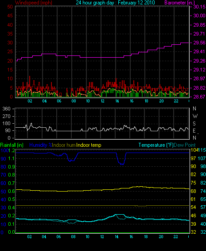The height and width of the screenshot is (251, 206).
Task: Click the Humidity % legend label
Action: pyautogui.click(x=41, y=145)
